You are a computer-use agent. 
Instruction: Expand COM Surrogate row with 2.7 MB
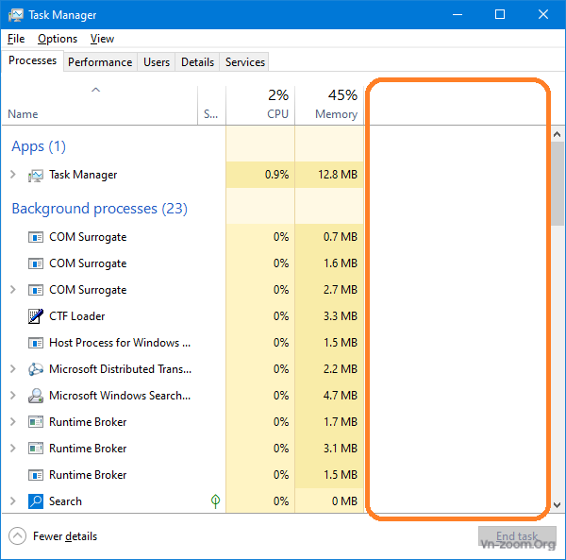tap(13, 290)
